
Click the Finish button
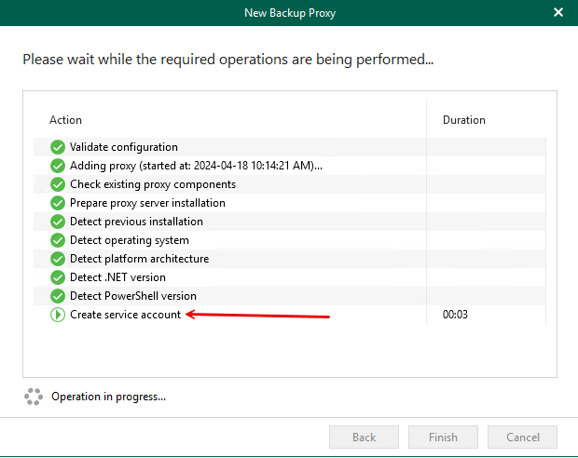443,438
